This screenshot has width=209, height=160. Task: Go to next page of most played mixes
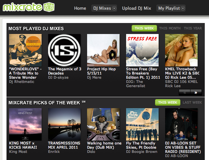[196, 92]
